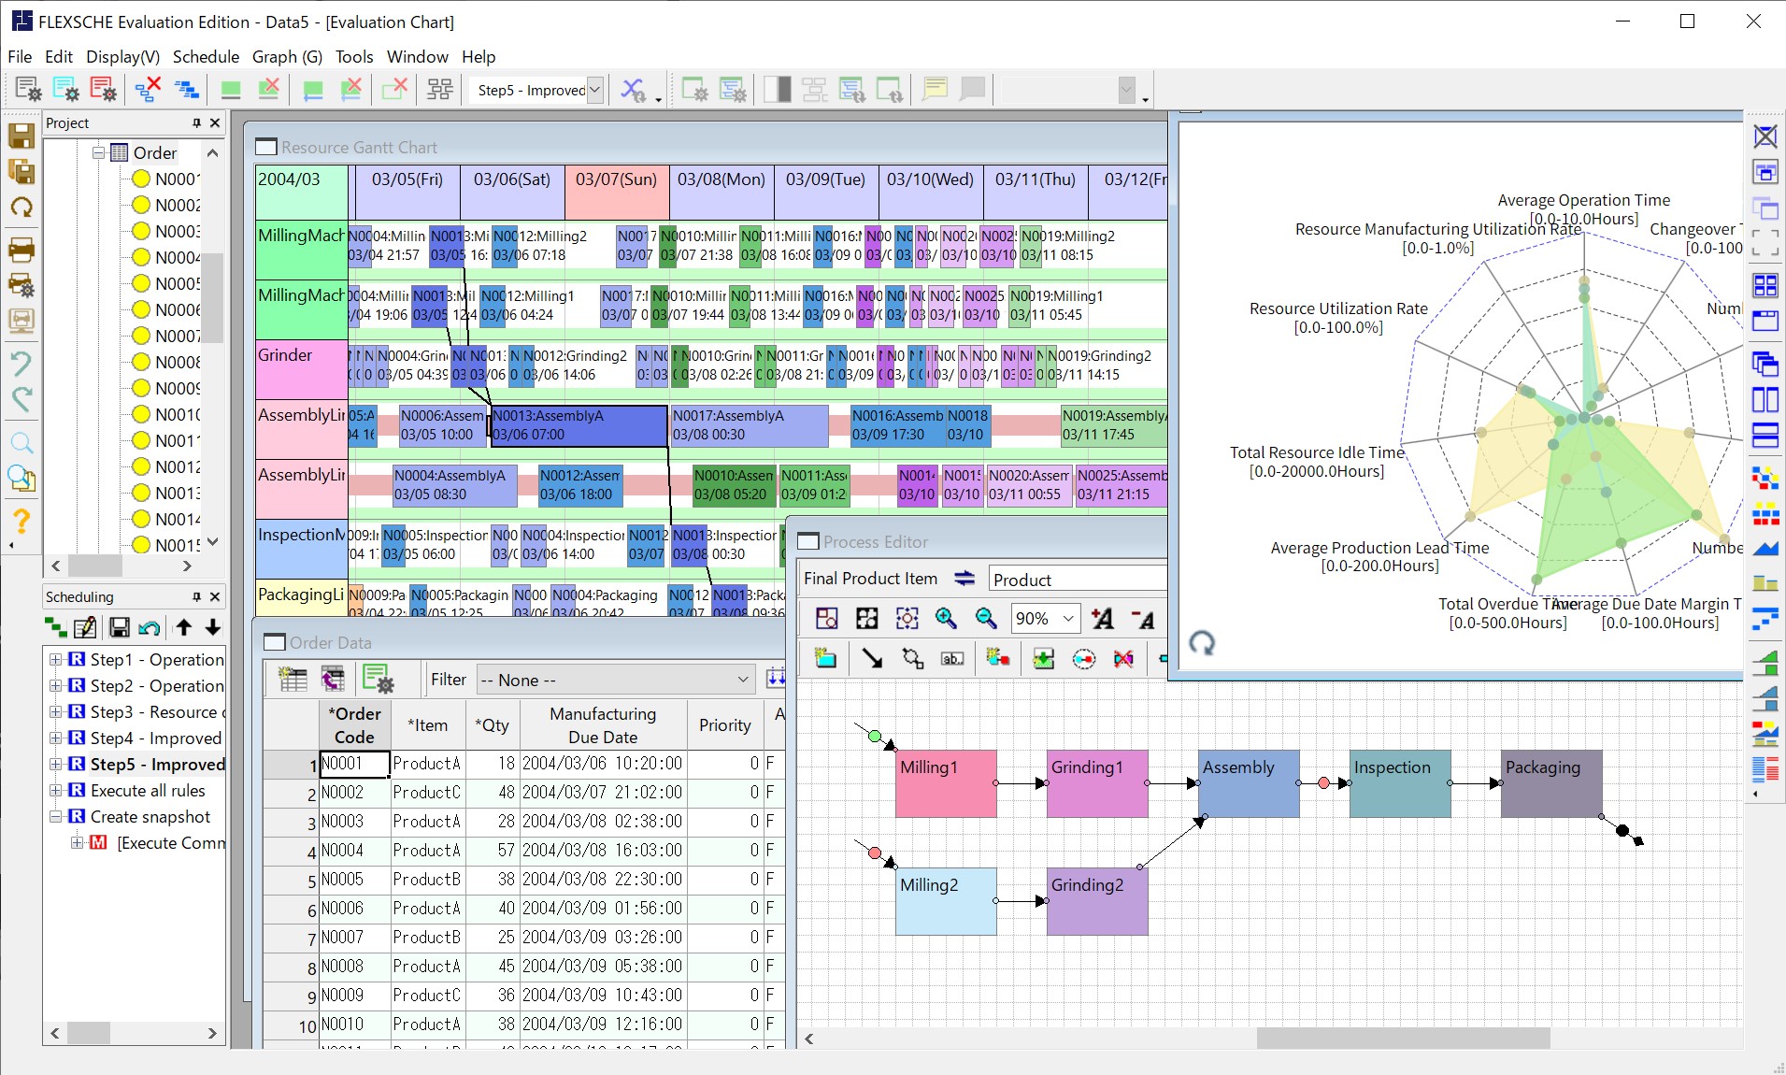Move the scheduling rule up with the up arrow
Viewport: 1786px width, 1075px height.
click(x=184, y=627)
